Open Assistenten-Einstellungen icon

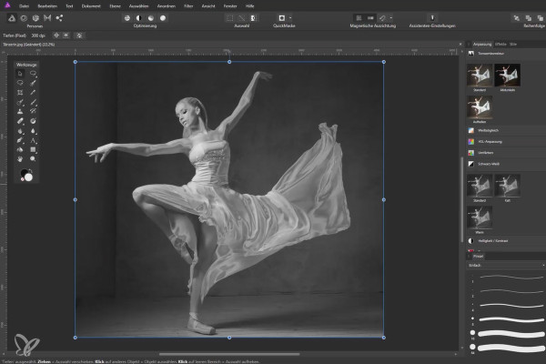432,18
